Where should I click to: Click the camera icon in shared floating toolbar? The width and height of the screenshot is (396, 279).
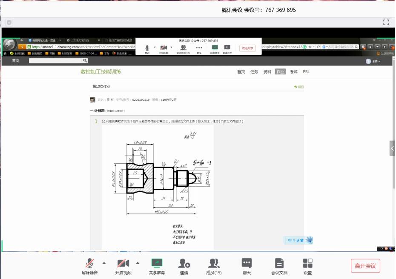click(x=164, y=48)
